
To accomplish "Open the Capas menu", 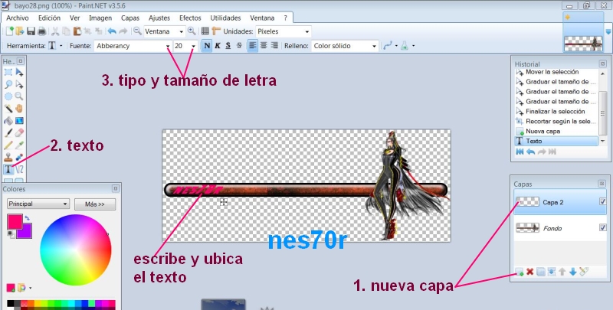I will pyautogui.click(x=130, y=18).
